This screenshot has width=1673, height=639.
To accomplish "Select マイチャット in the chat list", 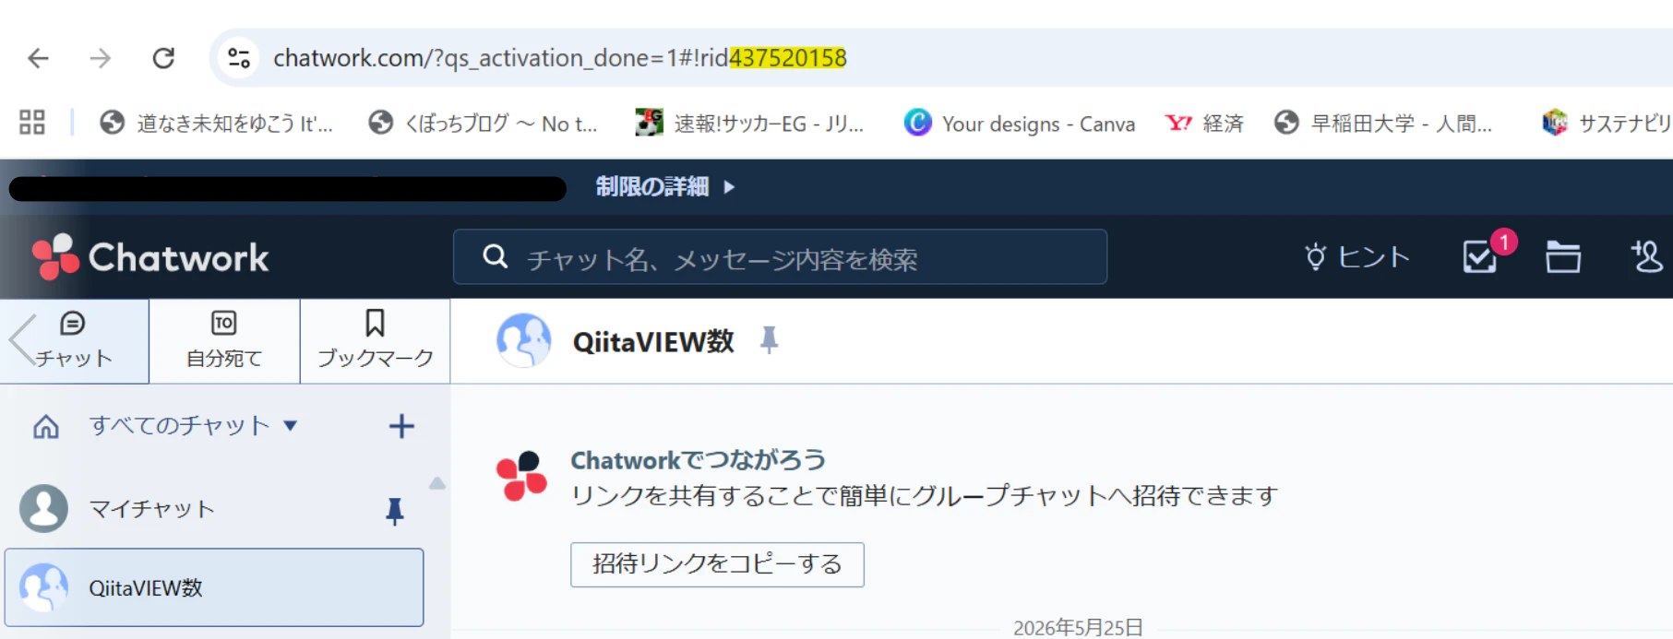I will 214,509.
